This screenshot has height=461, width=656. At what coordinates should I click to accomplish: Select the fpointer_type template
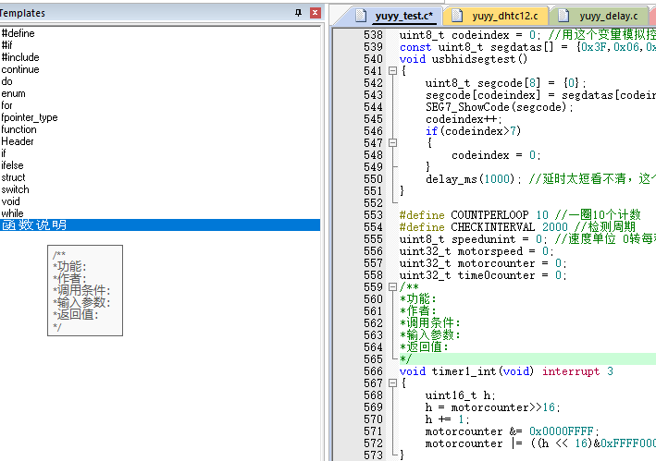(160, 117)
